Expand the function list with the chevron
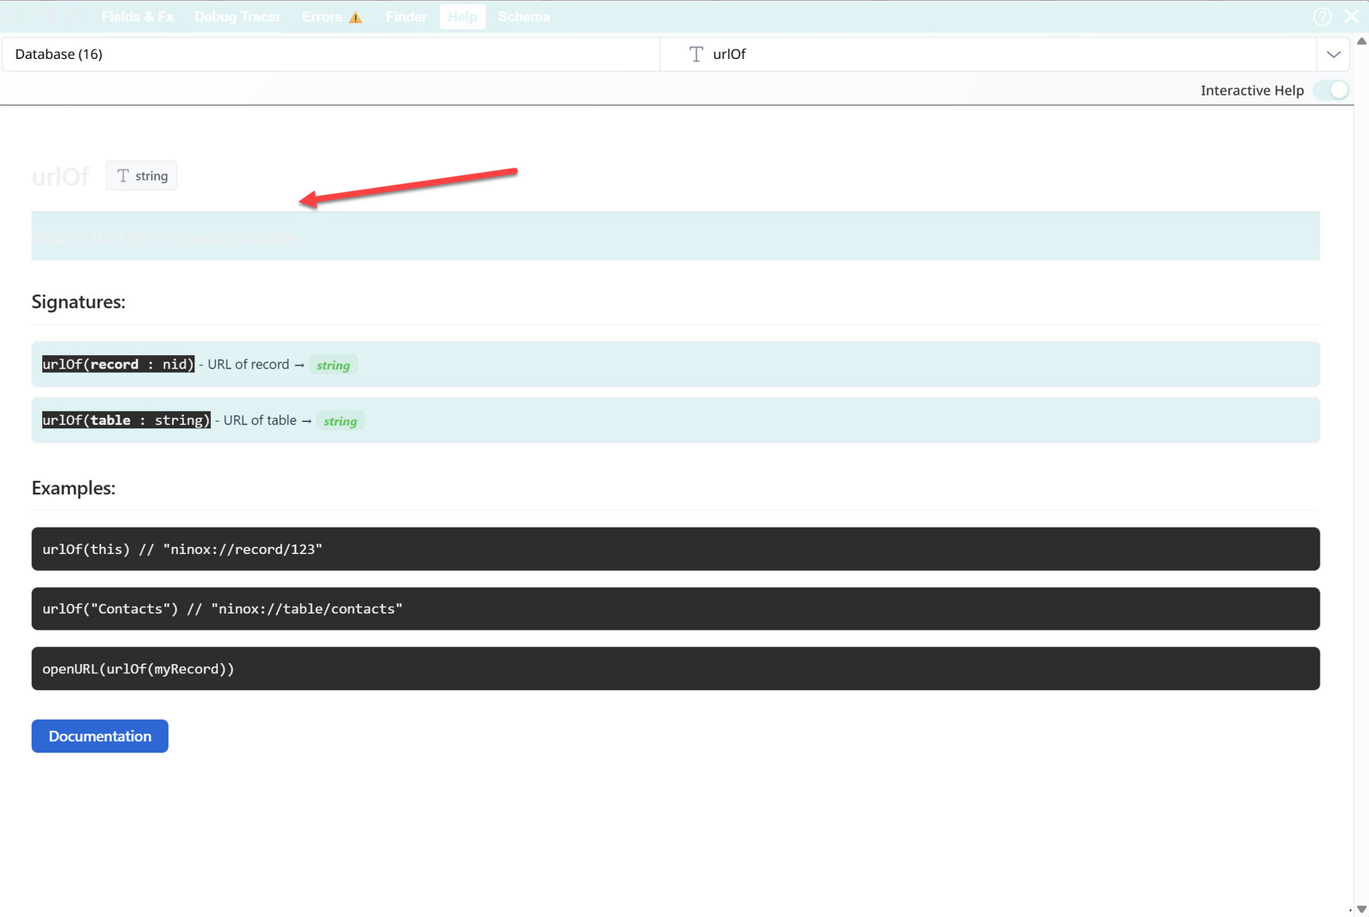The image size is (1369, 917). 1334,54
